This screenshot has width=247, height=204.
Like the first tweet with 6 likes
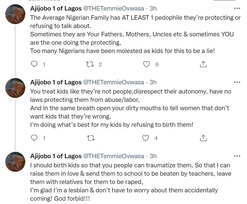(146, 64)
